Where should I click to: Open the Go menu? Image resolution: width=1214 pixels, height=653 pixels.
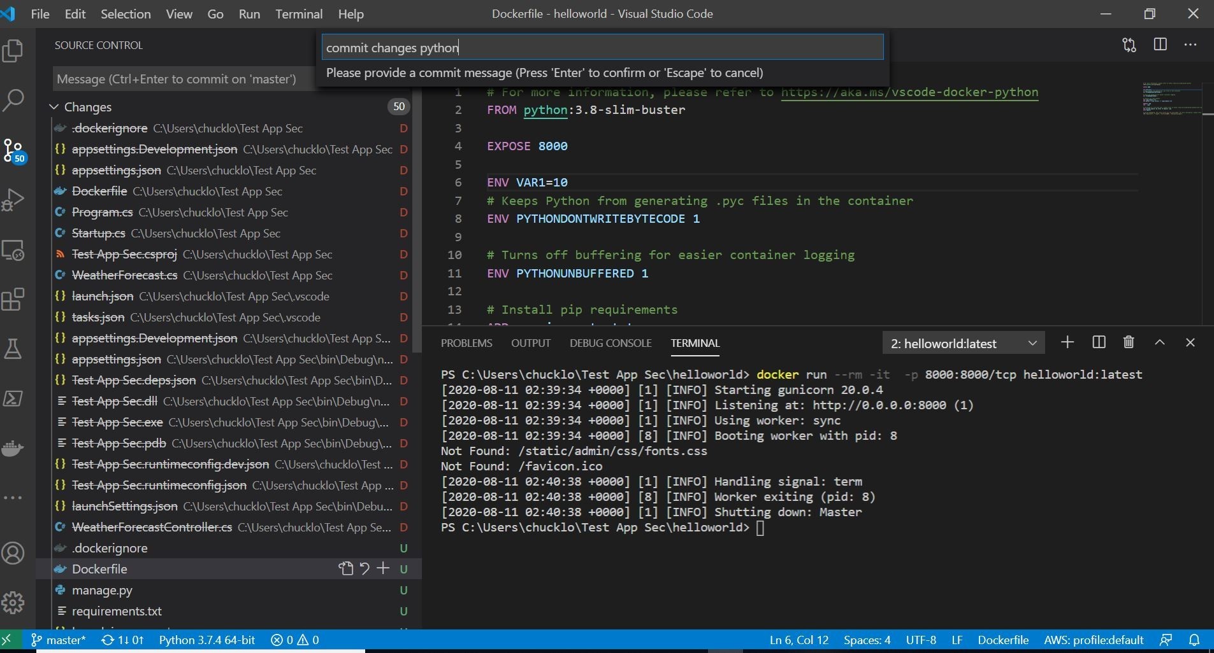[x=215, y=14]
